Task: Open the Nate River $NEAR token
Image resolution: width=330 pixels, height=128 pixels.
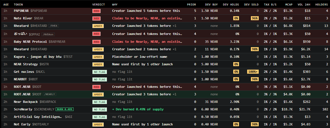Action: coord(28,18)
